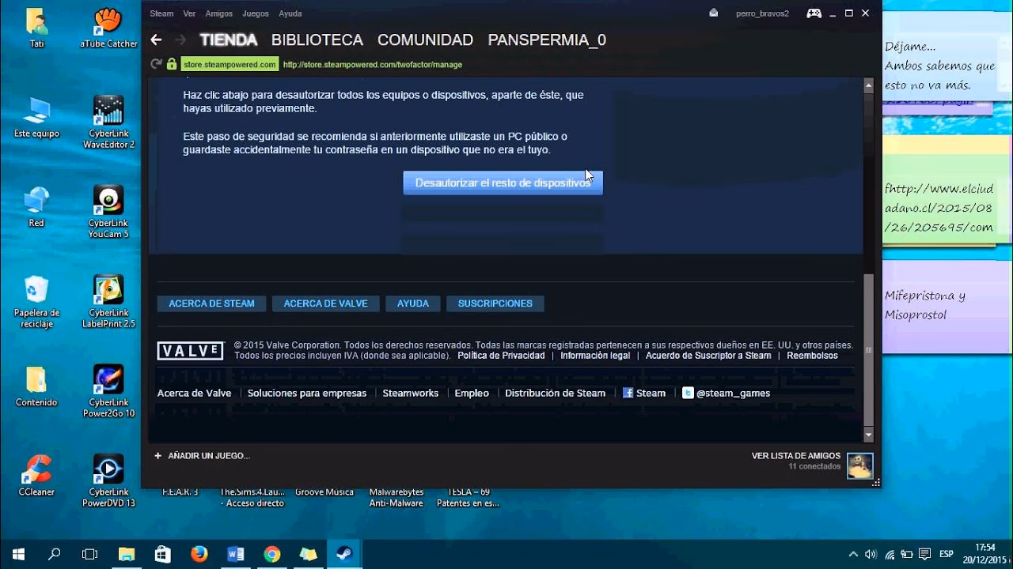The image size is (1013, 569).
Task: Open the Steam inbox envelope icon
Action: pyautogui.click(x=713, y=13)
